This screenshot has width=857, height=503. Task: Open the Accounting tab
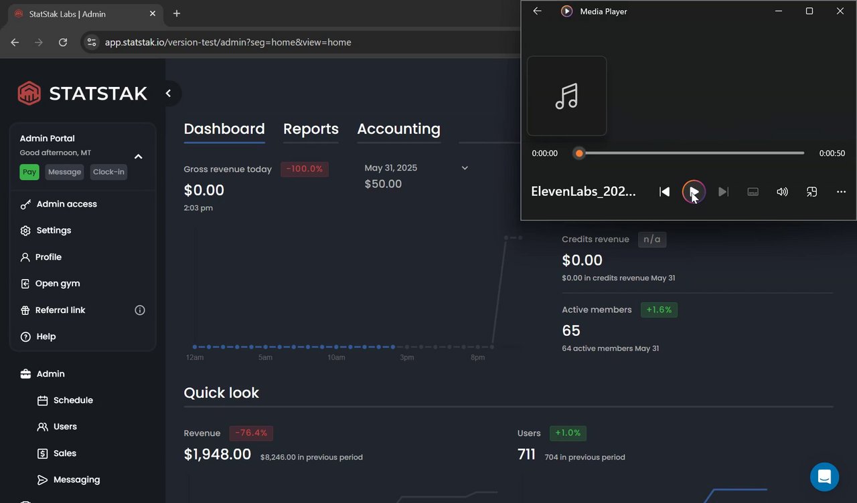398,129
